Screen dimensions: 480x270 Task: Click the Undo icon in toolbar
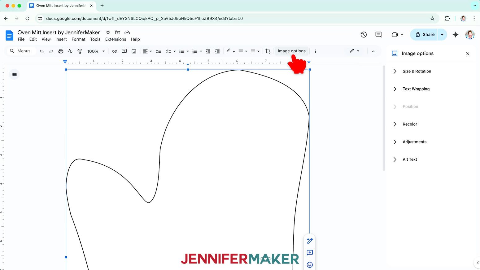[42, 51]
